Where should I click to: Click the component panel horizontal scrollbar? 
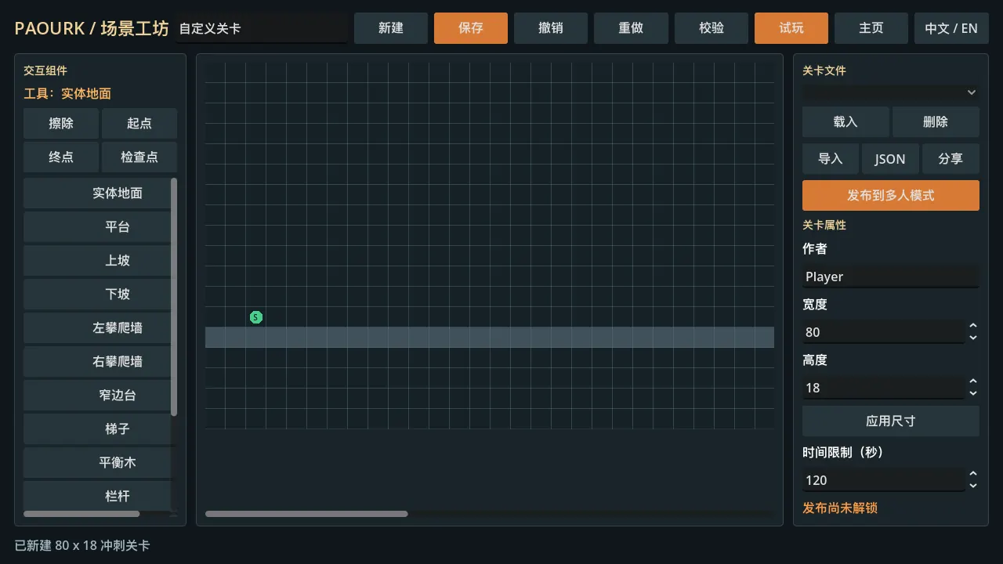click(x=81, y=514)
